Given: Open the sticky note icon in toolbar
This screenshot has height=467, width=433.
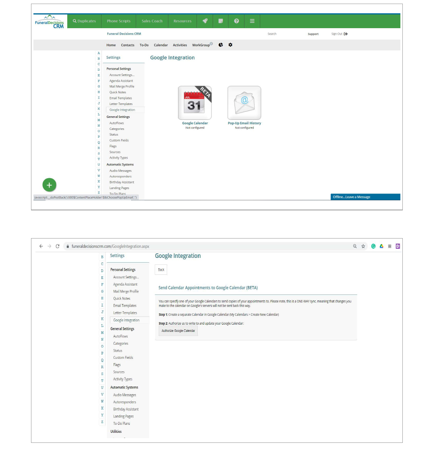Looking at the screenshot, I should [221, 21].
